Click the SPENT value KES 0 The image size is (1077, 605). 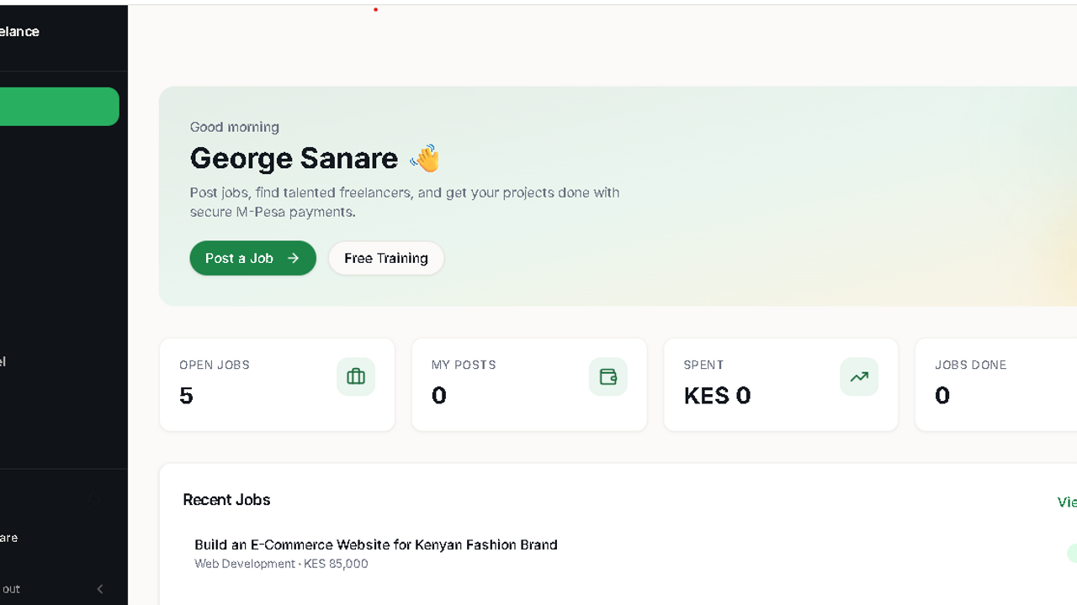tap(717, 395)
